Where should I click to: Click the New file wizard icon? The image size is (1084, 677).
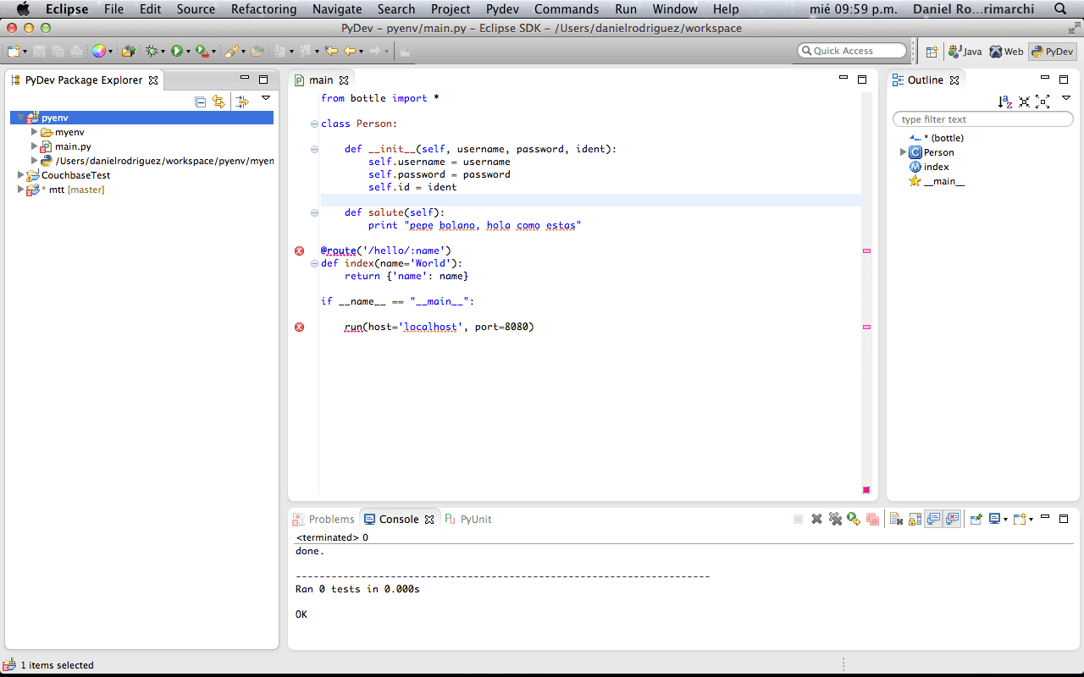click(x=14, y=51)
